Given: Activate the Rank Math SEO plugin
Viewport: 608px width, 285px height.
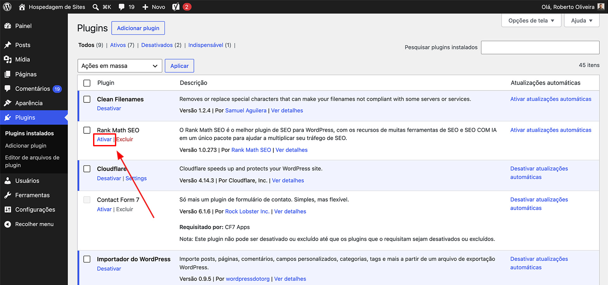Looking at the screenshot, I should pos(104,139).
